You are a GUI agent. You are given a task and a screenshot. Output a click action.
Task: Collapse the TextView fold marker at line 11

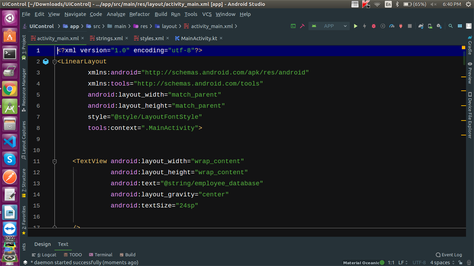click(55, 161)
